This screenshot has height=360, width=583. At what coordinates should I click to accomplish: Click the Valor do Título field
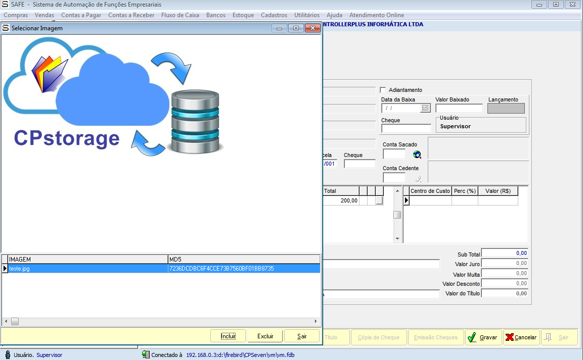(x=505, y=293)
